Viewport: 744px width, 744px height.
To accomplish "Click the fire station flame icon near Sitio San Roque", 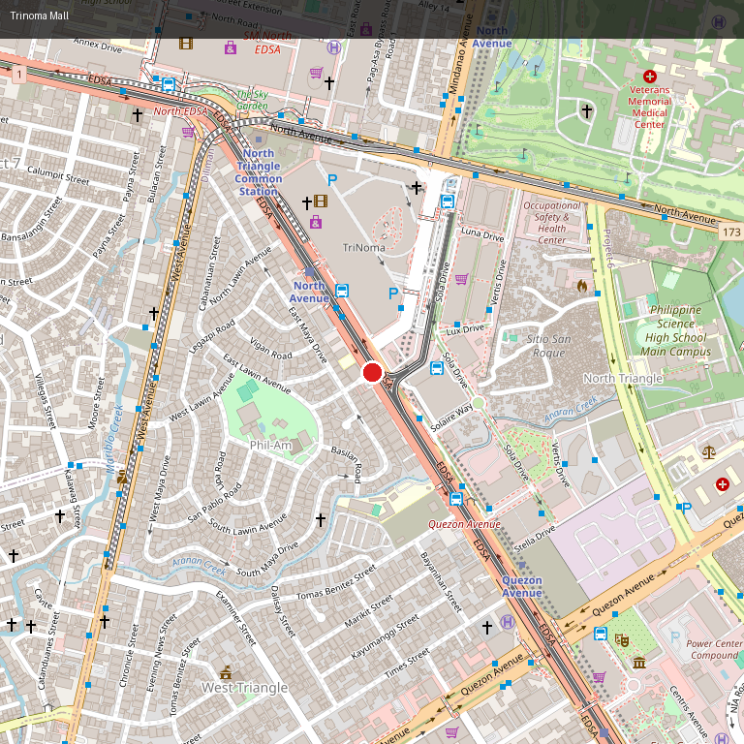I will [x=582, y=286].
